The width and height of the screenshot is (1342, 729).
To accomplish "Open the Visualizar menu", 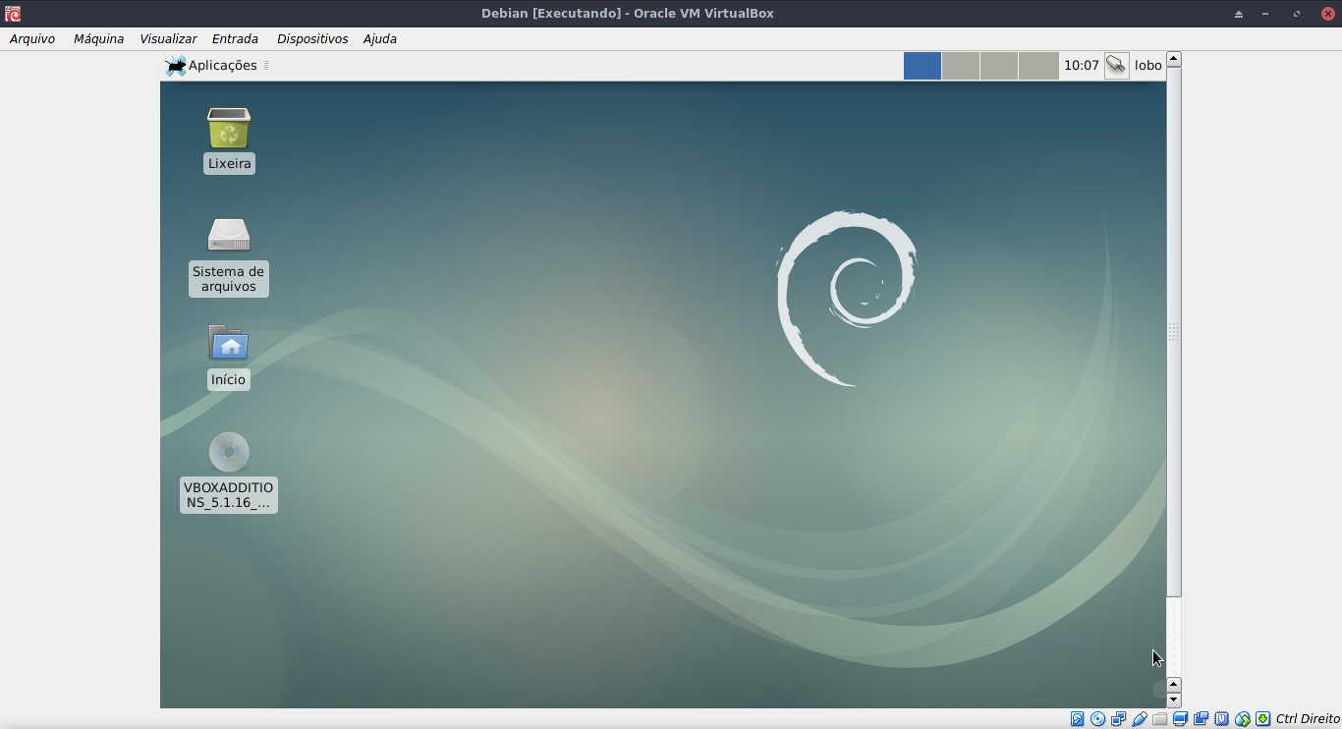I will coord(168,39).
